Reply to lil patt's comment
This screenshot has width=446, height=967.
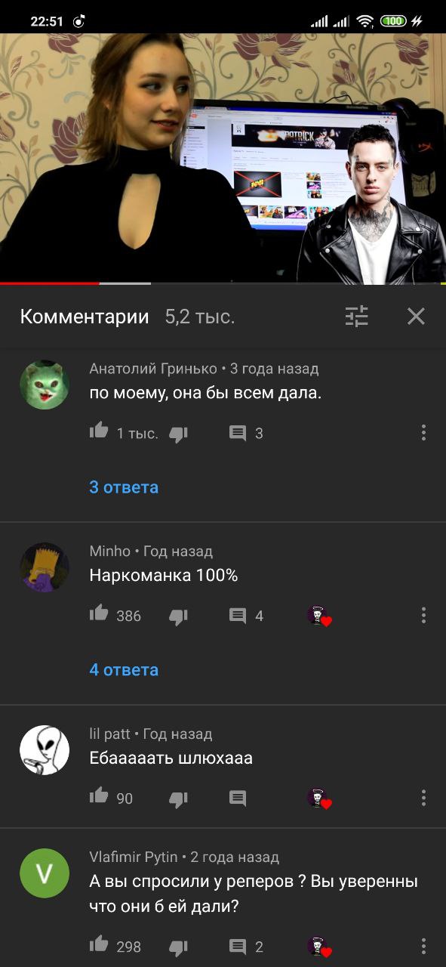coord(238,799)
